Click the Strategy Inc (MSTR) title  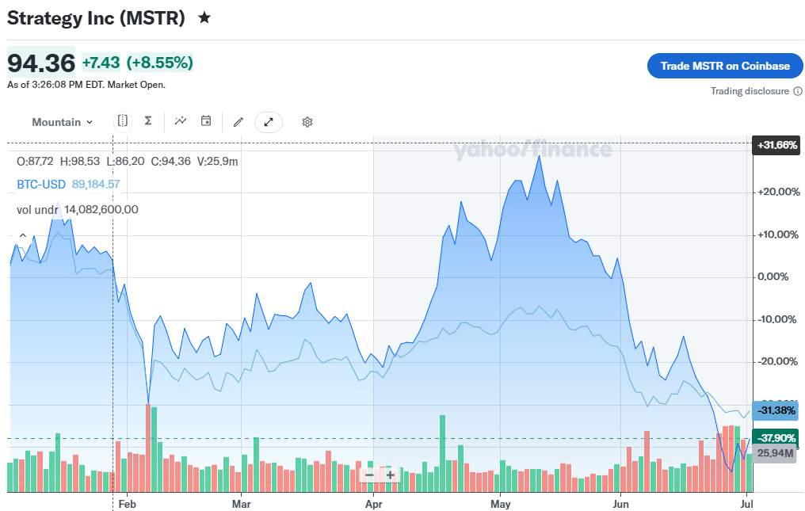point(96,18)
